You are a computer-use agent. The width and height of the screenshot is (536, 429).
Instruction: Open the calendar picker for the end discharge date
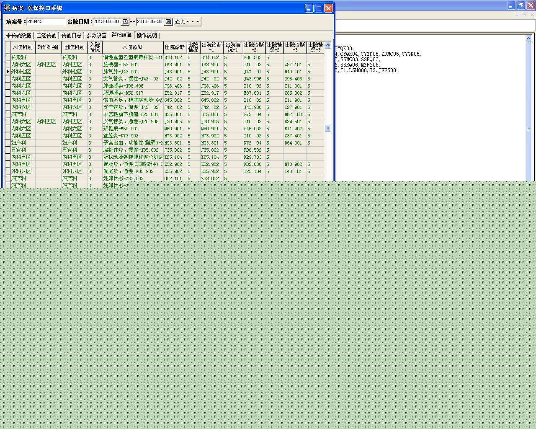168,22
